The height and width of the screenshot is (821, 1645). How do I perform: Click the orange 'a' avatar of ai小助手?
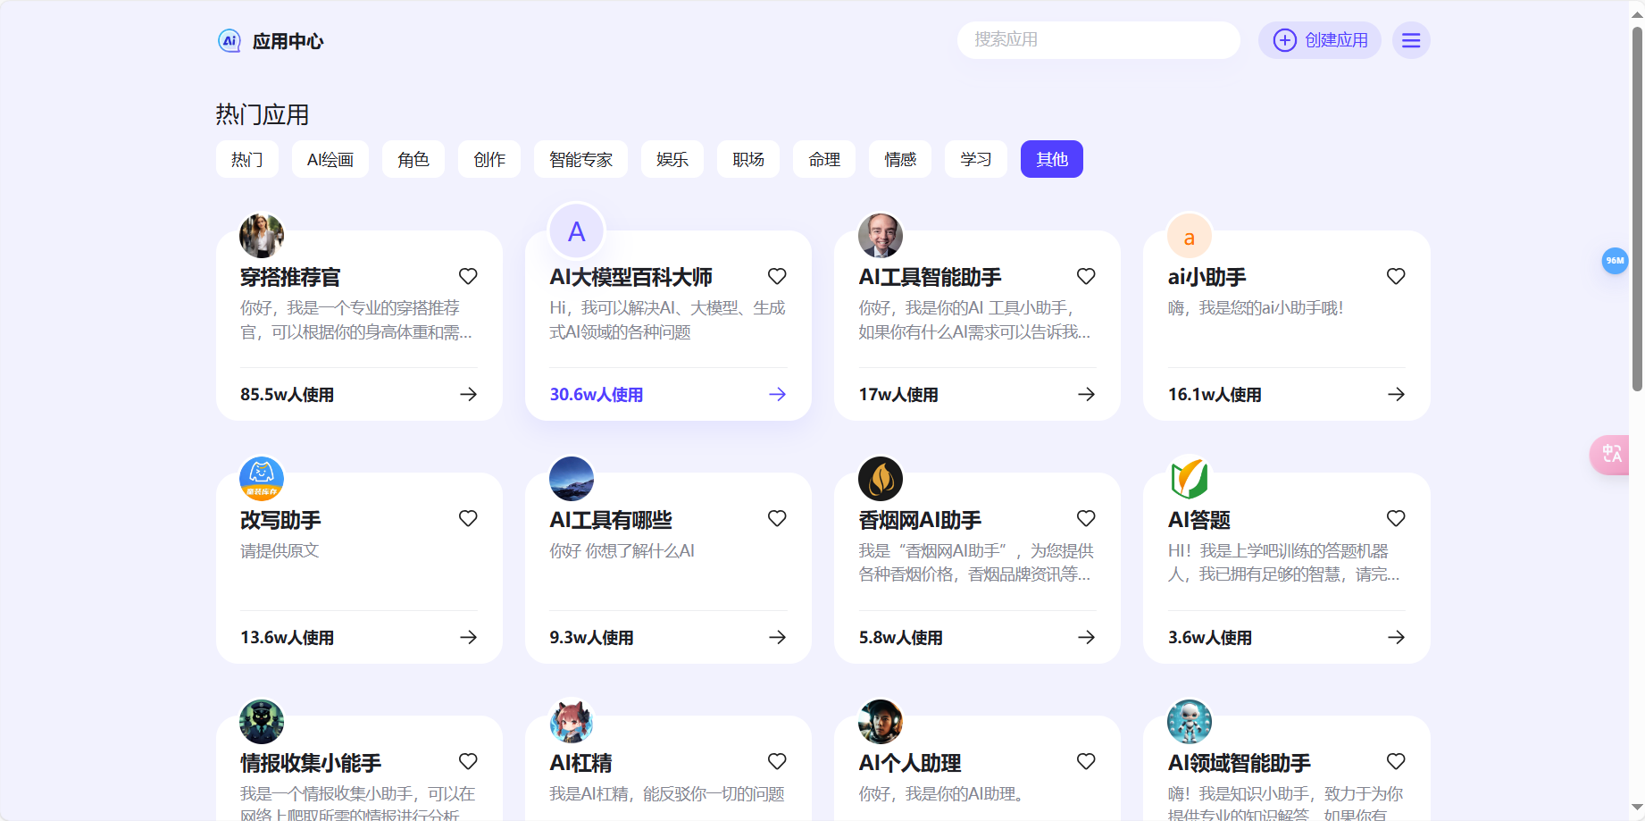(x=1189, y=236)
